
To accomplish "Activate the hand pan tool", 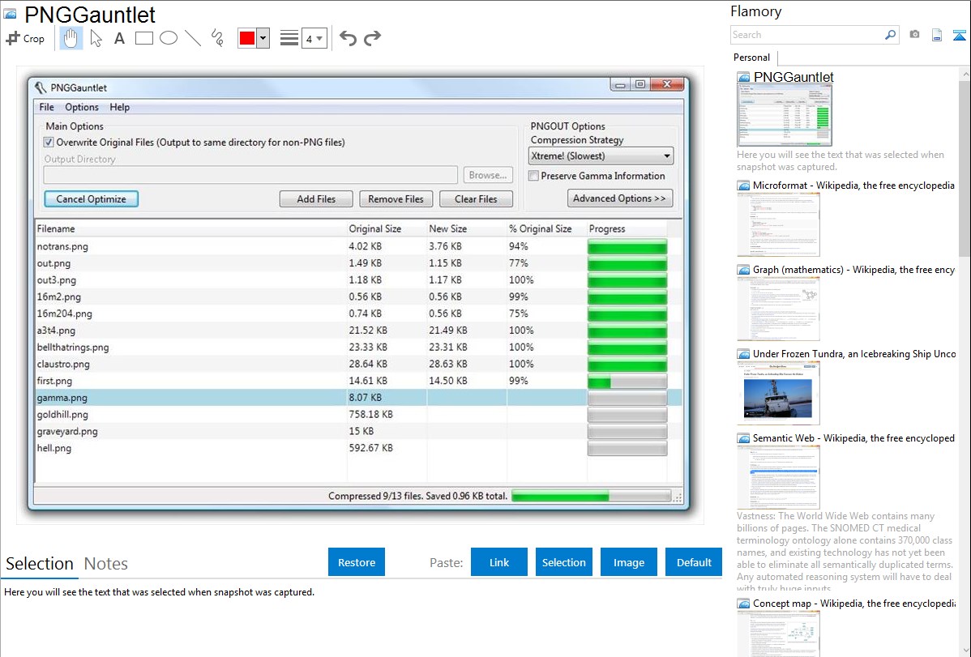I will coord(71,38).
